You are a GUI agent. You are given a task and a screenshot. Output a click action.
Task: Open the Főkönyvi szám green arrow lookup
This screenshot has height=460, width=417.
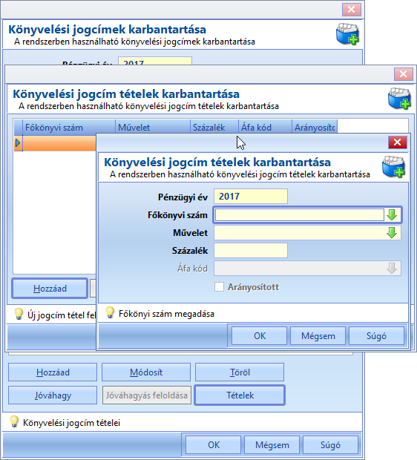(392, 214)
